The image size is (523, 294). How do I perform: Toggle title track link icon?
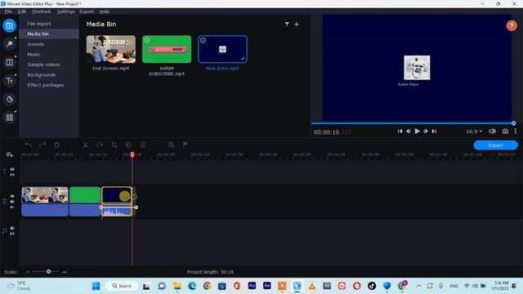pyautogui.click(x=12, y=175)
